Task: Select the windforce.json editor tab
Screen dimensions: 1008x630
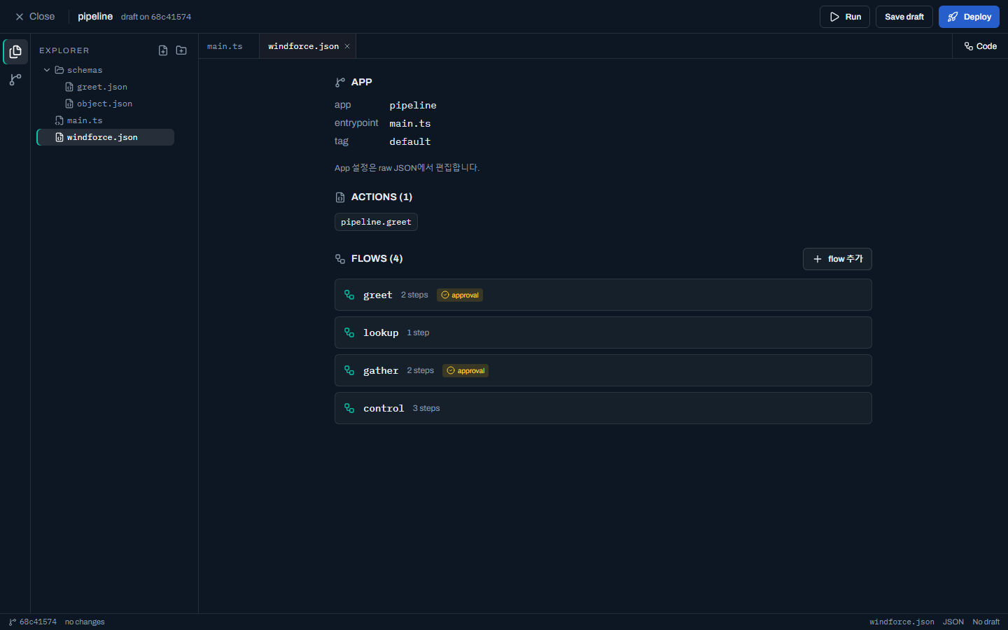Action: tap(303, 46)
